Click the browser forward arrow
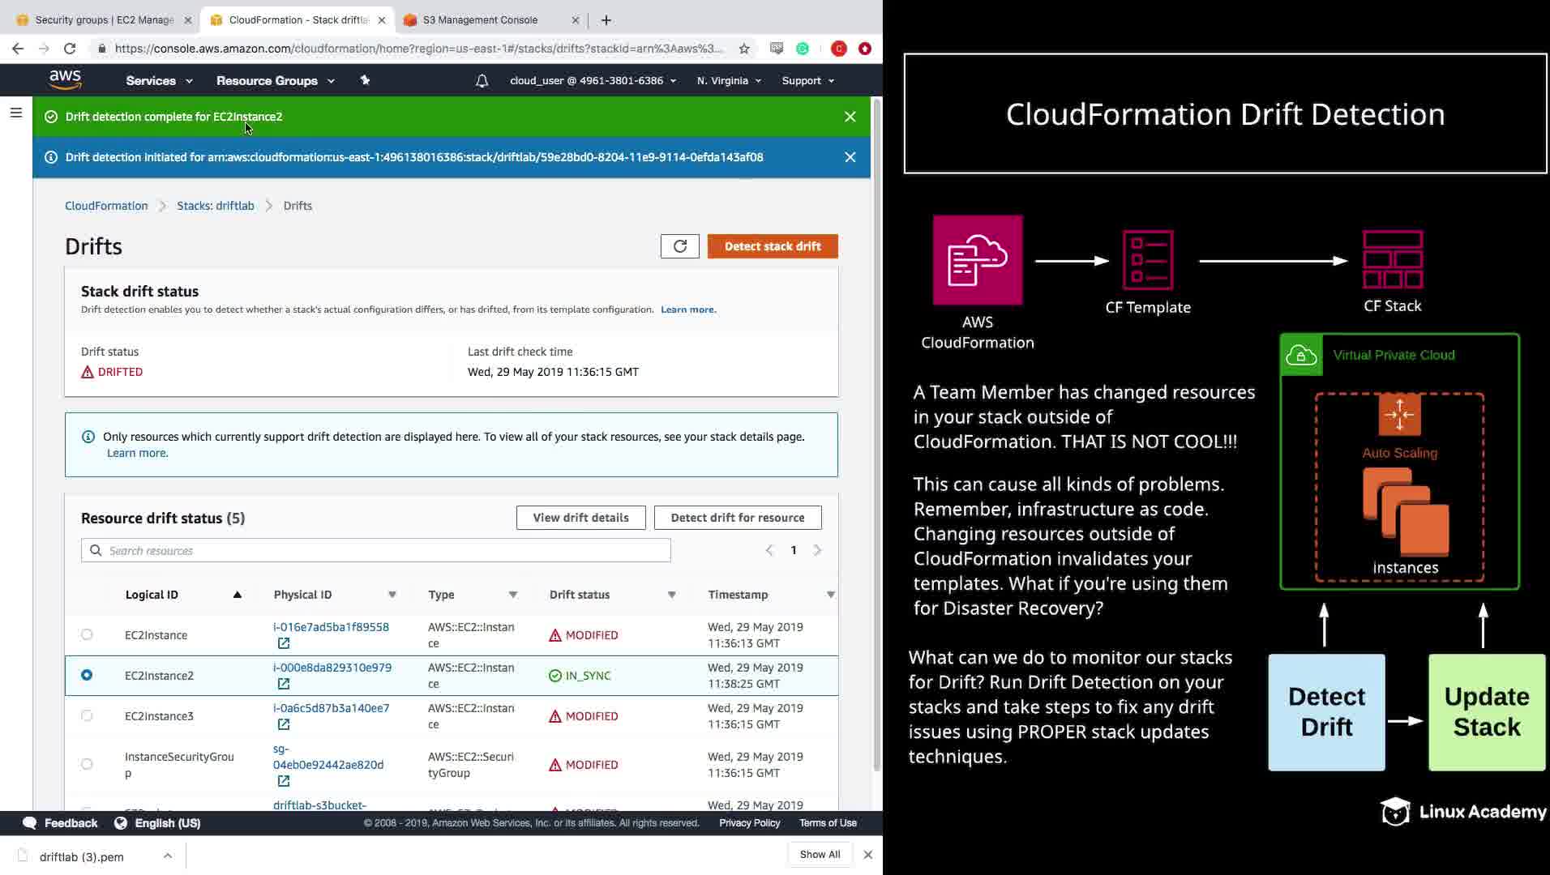Viewport: 1550px width, 875px height. (x=44, y=49)
